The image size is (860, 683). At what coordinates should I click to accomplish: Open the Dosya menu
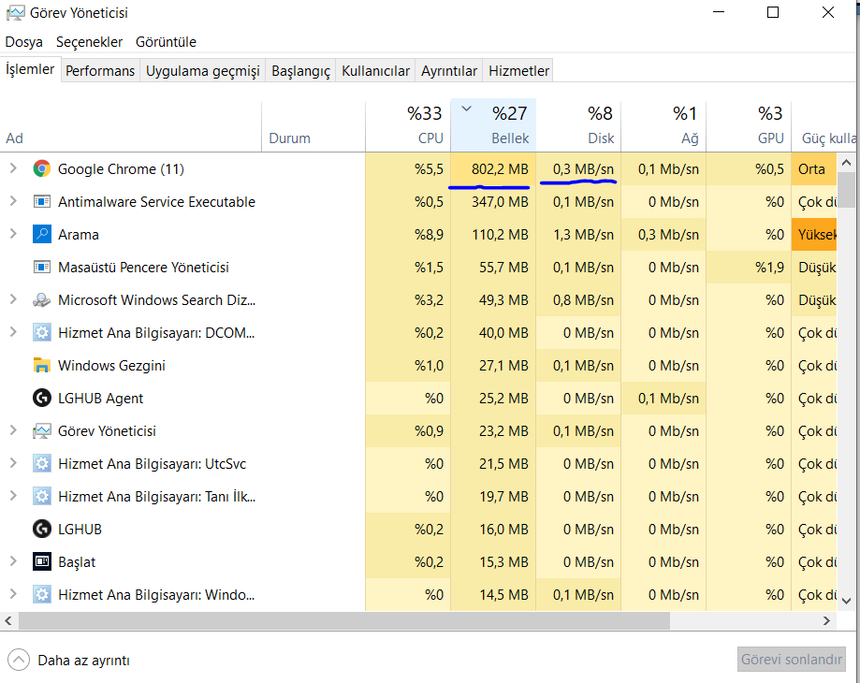click(24, 42)
